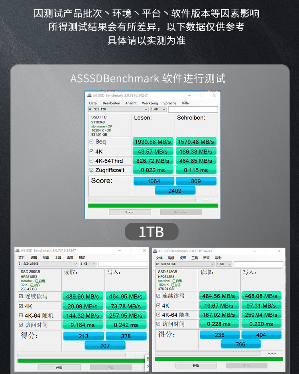The image size is (299, 374).
Task: Toggle 4K-64 随机 checkbox in 256GB window
Action: (21, 315)
